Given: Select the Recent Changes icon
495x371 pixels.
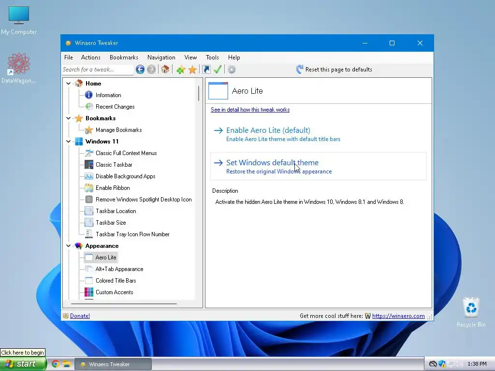Looking at the screenshot, I should point(89,107).
